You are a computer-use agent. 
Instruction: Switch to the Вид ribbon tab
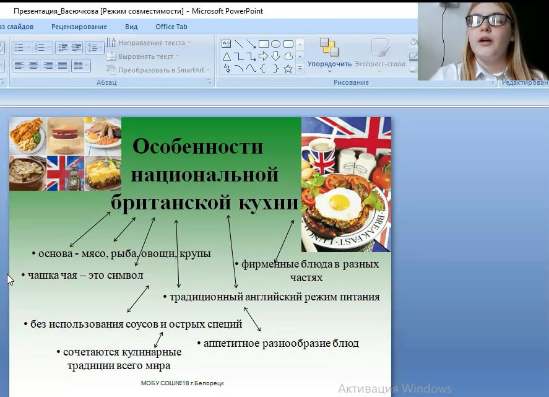pos(131,27)
